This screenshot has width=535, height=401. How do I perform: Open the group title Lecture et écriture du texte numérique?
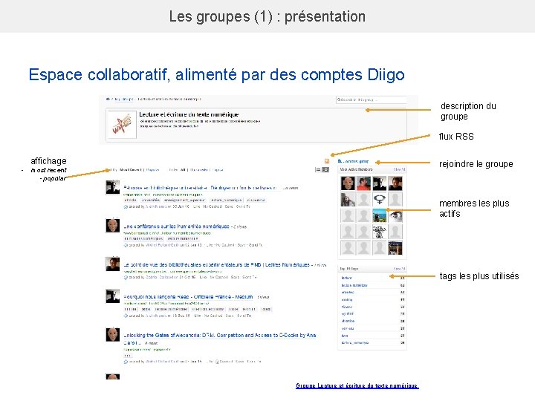tap(189, 114)
